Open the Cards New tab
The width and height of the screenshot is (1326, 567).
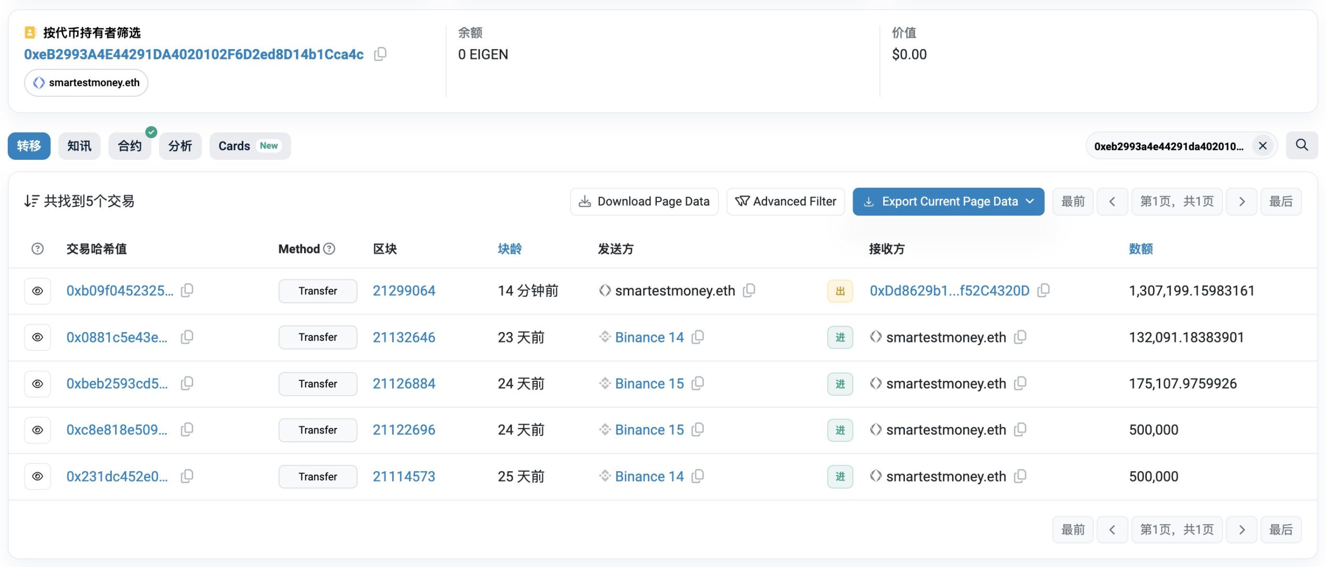point(250,146)
